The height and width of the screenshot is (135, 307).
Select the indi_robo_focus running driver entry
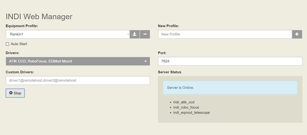(186, 107)
